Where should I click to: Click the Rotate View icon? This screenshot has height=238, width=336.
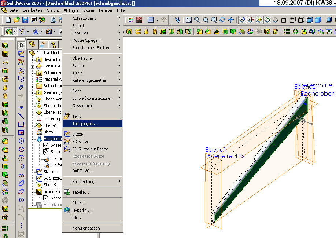coord(222,20)
